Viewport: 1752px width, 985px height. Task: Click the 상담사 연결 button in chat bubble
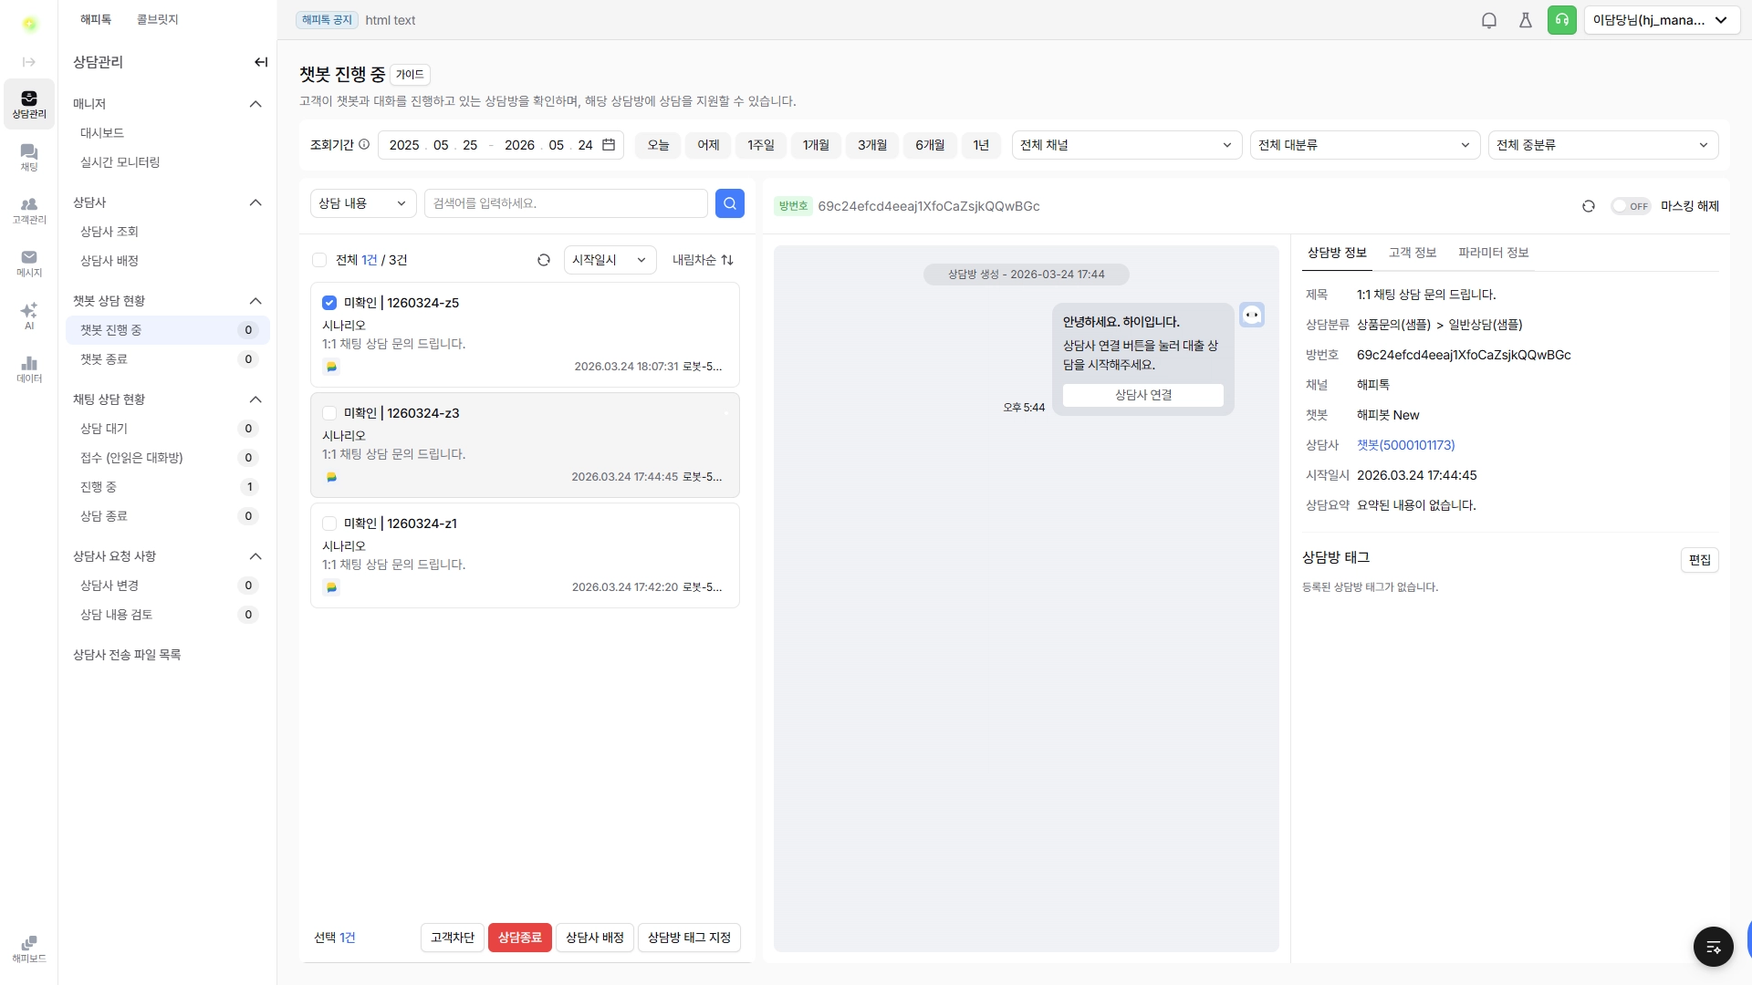point(1143,395)
